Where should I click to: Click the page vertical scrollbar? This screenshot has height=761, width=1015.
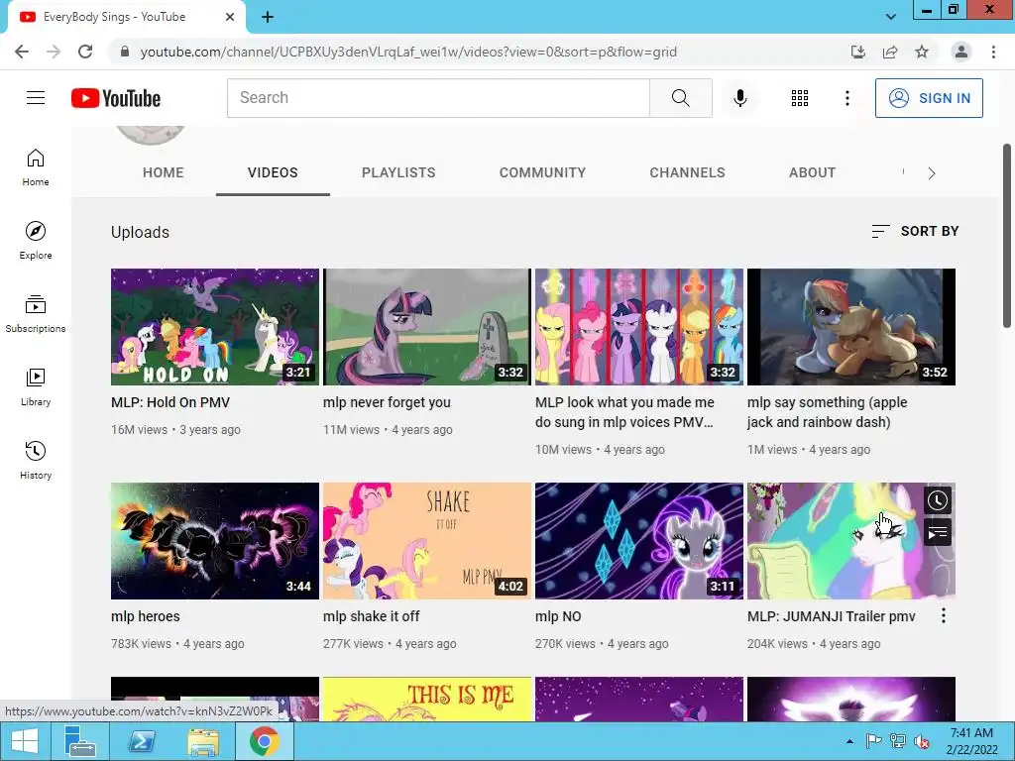1007,236
